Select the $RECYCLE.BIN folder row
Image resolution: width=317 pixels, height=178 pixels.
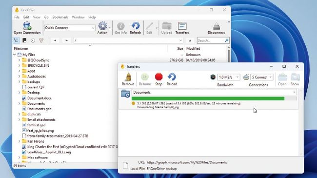(x=38, y=65)
